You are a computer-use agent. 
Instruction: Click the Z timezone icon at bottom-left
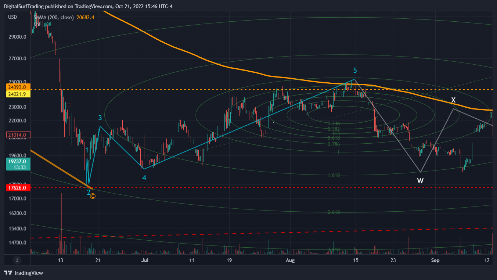point(17,260)
